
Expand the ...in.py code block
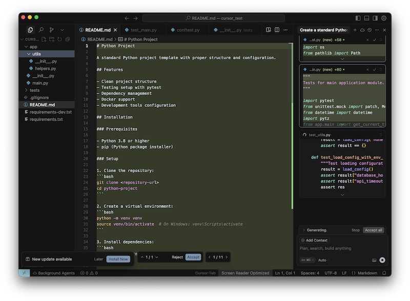342,125
